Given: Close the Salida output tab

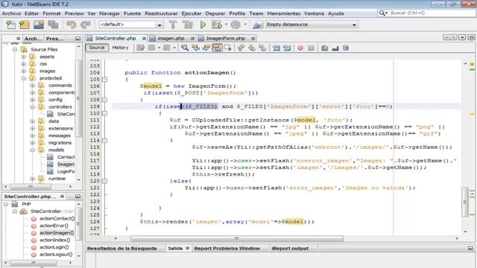Looking at the screenshot, I should click(187, 248).
